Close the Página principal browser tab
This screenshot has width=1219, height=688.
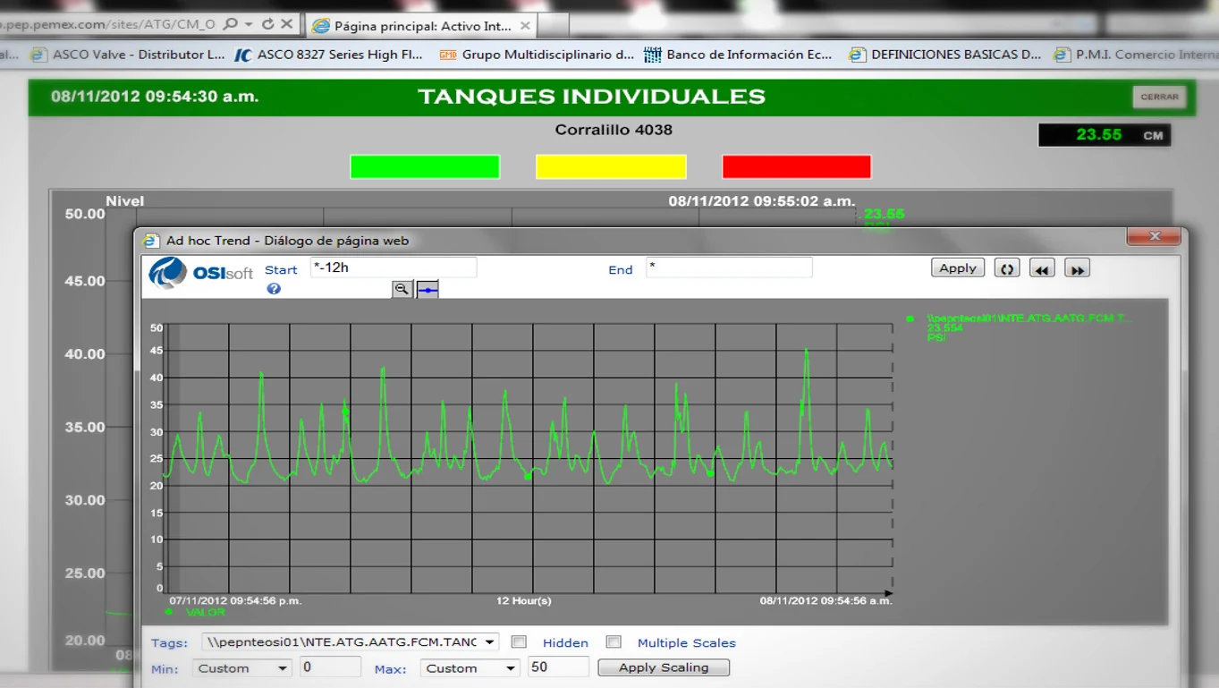pos(525,26)
